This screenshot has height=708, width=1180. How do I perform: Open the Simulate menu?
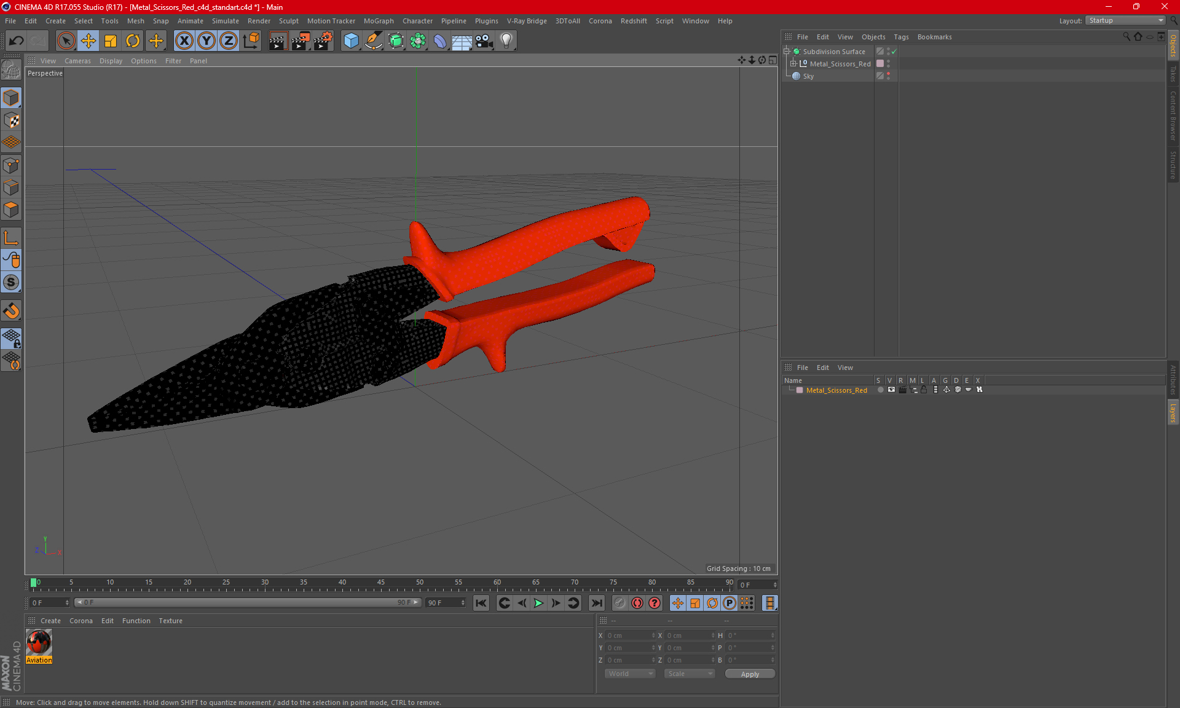point(226,21)
